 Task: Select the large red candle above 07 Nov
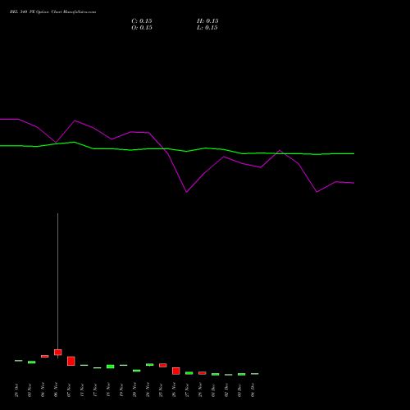(x=71, y=361)
